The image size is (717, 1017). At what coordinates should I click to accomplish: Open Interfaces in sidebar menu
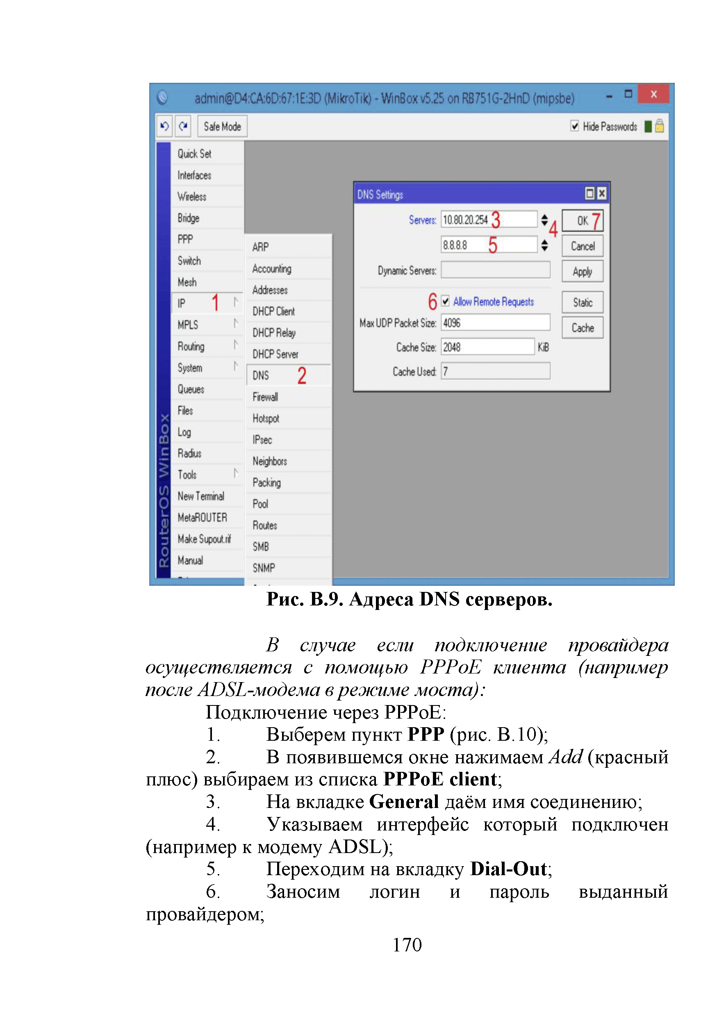tap(207, 175)
